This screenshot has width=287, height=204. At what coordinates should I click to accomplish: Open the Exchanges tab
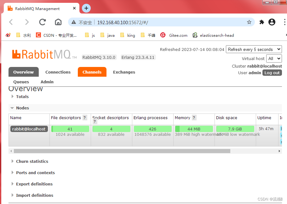coord(124,72)
